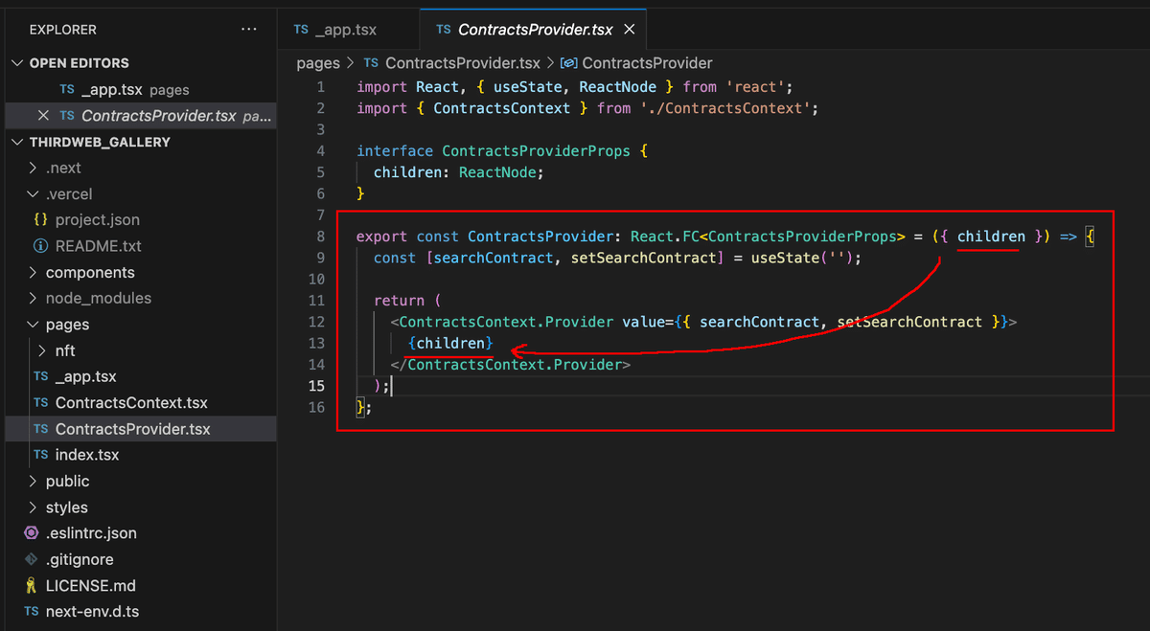Open ContractsContext.tsx file
The height and width of the screenshot is (631, 1150).
coord(131,403)
